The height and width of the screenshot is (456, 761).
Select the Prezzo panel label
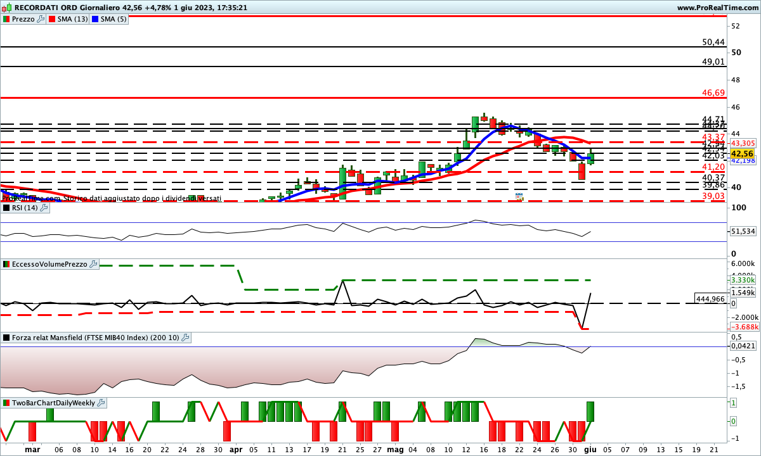23,19
